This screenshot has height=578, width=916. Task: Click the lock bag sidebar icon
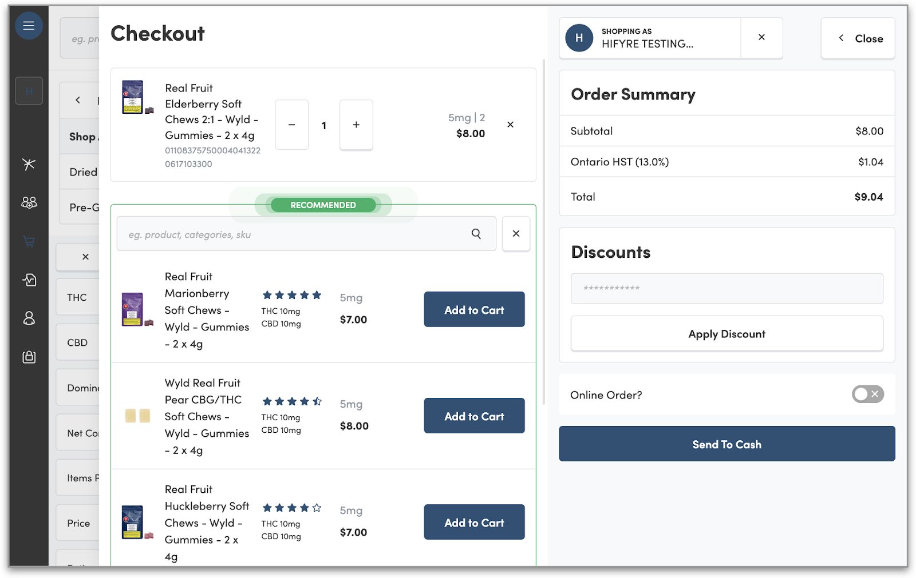[x=29, y=357]
